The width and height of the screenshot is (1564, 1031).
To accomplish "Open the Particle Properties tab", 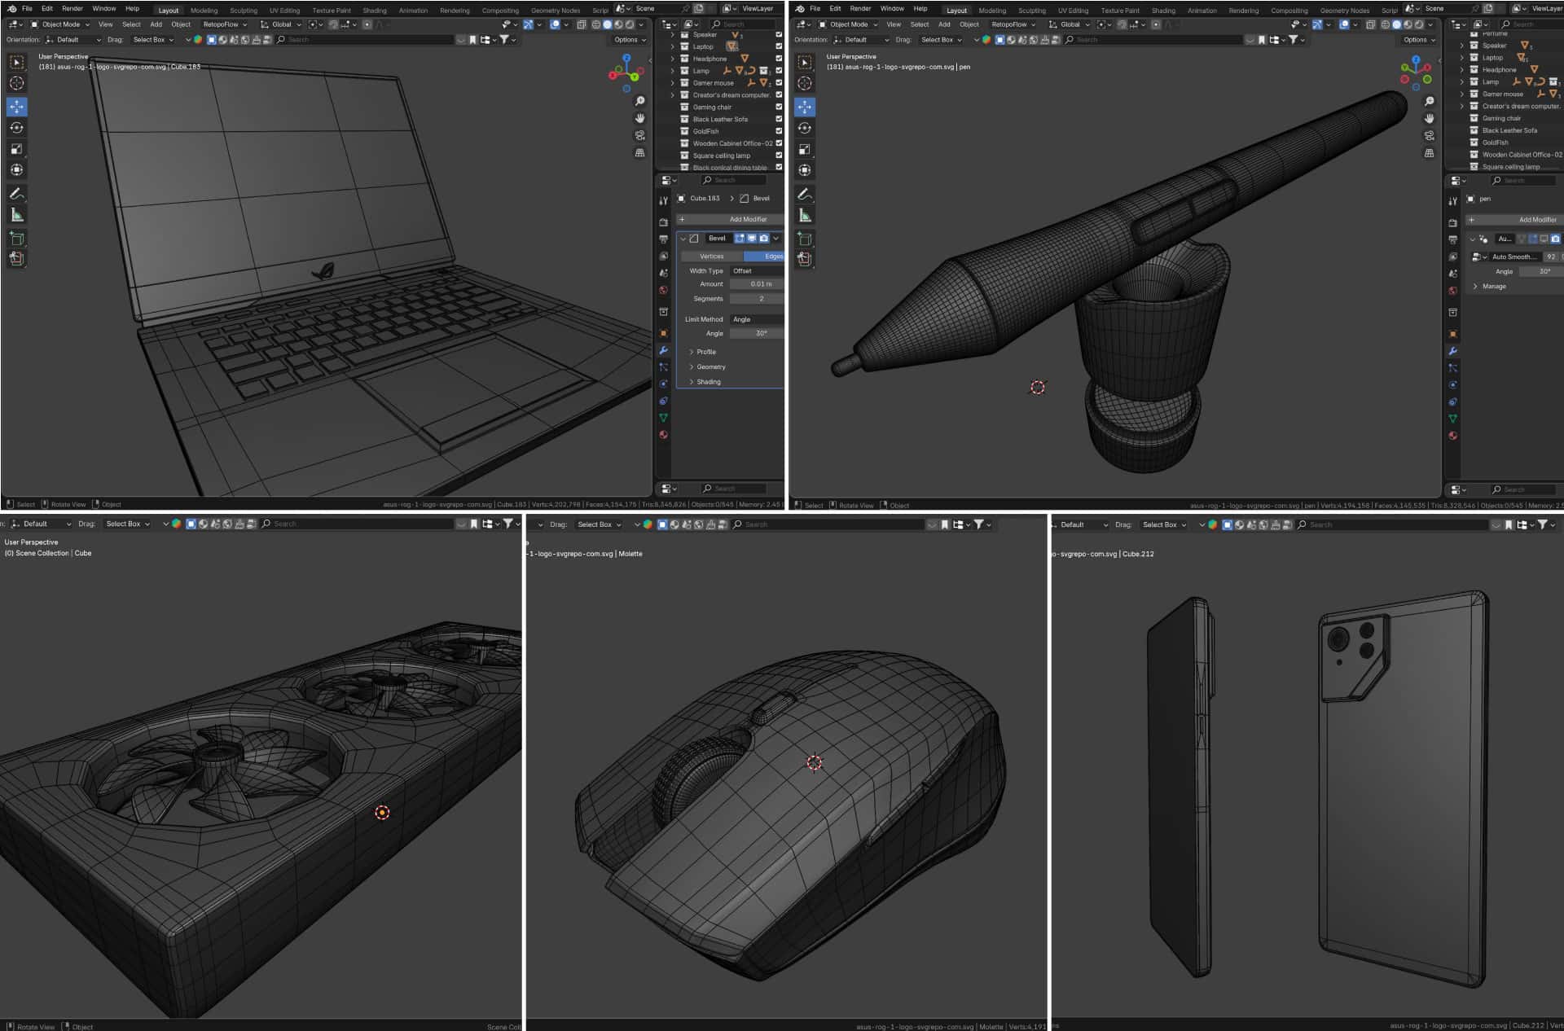I will pyautogui.click(x=665, y=366).
